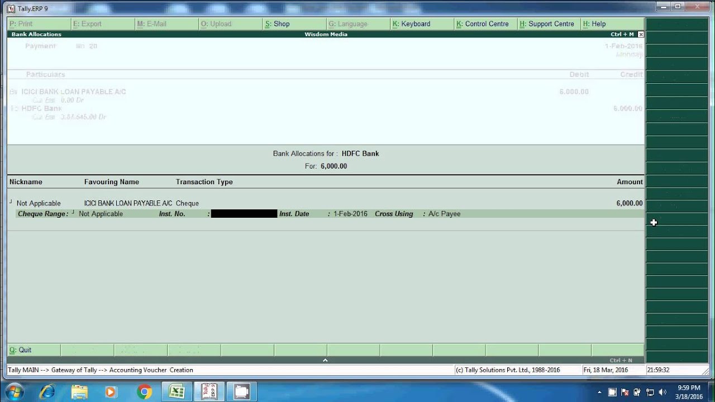This screenshot has height=402, width=715.
Task: Click the date Fri, 18 Mar, 2016 in status bar
Action: pos(606,370)
